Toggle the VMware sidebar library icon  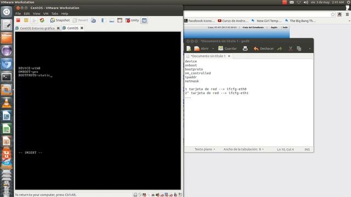(103, 21)
